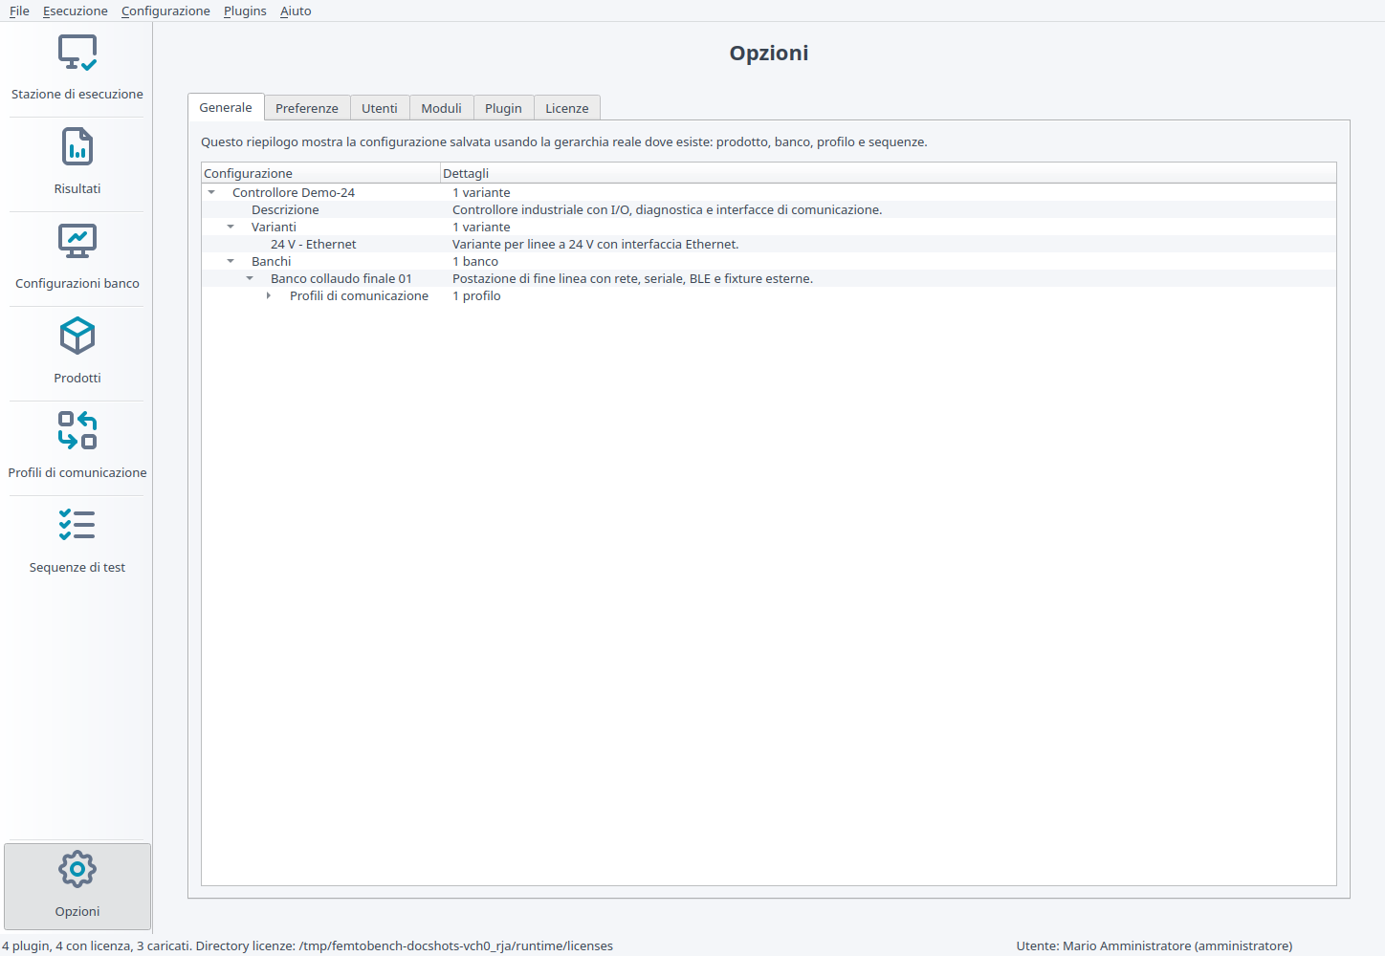Click the Configurazione column header
Screen dimensions: 1385x956
(320, 173)
